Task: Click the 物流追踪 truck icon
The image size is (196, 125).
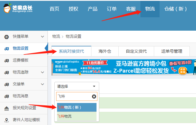Action: (x=7, y=72)
